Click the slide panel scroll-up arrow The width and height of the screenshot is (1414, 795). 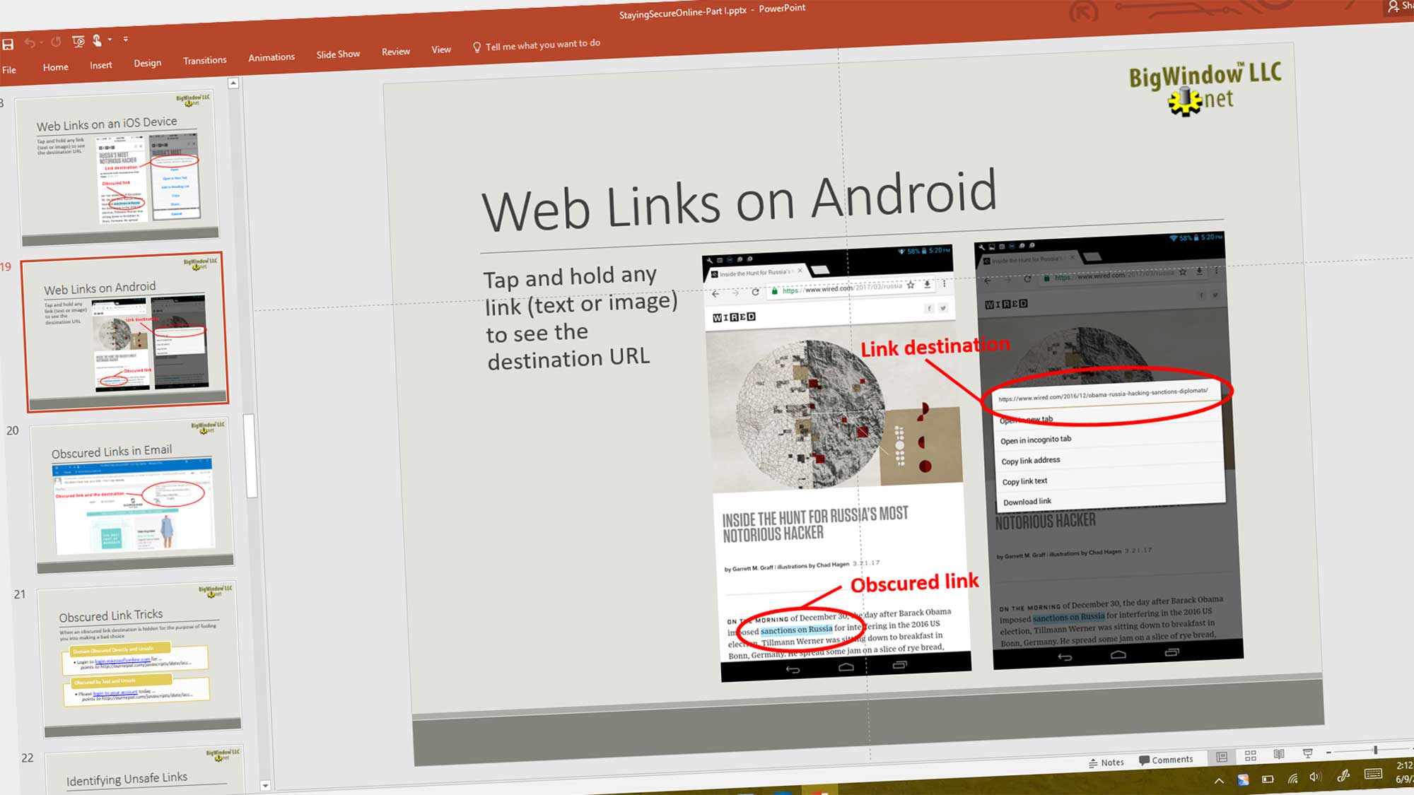(x=233, y=83)
